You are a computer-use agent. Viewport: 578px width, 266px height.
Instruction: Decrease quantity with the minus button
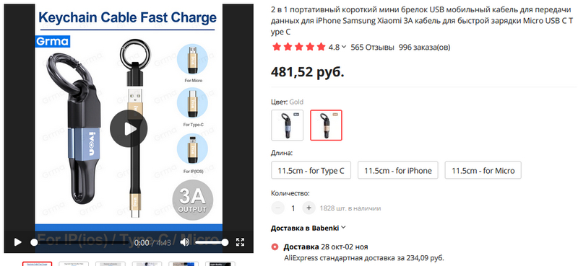pyautogui.click(x=277, y=208)
